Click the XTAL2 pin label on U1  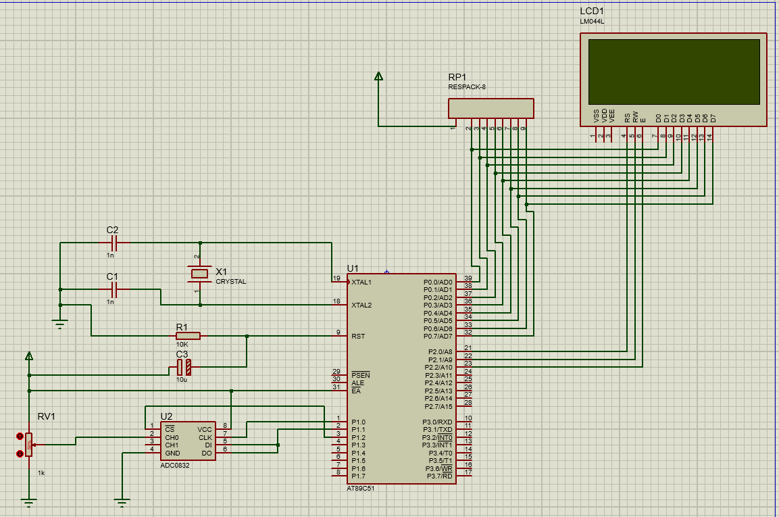click(361, 305)
